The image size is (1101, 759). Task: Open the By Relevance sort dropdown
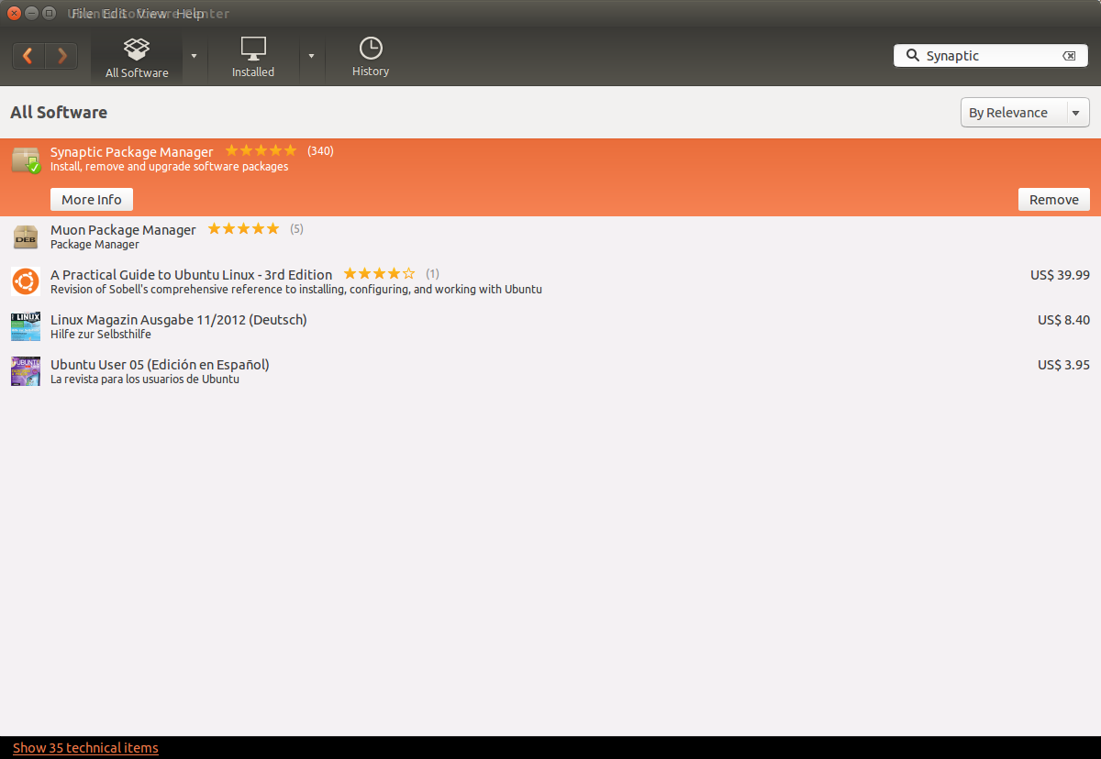pos(1025,113)
